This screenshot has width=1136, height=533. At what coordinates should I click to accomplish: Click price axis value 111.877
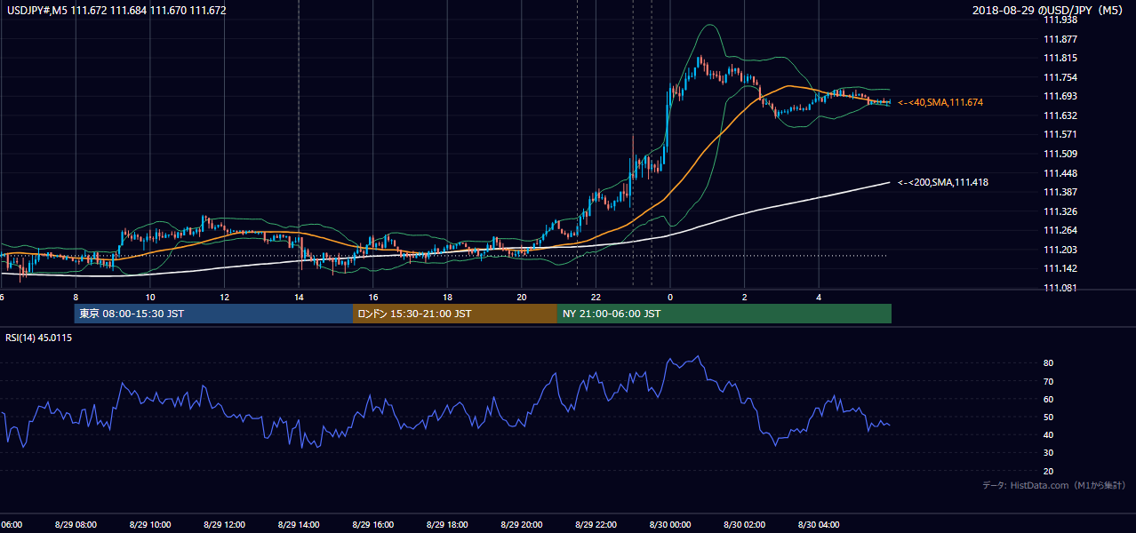pos(1060,39)
